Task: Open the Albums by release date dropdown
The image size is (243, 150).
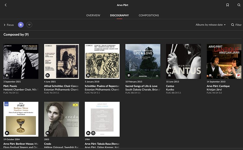Action: (211, 25)
